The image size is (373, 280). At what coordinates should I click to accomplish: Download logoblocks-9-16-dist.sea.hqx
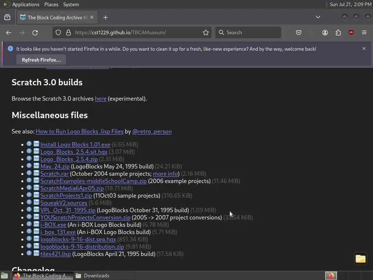pos(78,239)
